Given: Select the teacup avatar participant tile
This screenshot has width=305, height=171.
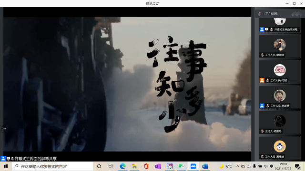Looking at the screenshot, I should [x=280, y=148].
